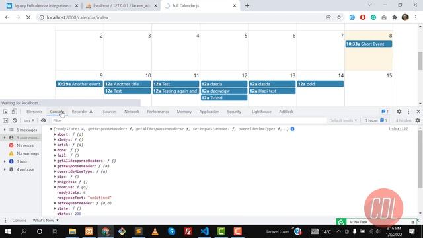Click the 1 Issue link in console toolbar

376,120
